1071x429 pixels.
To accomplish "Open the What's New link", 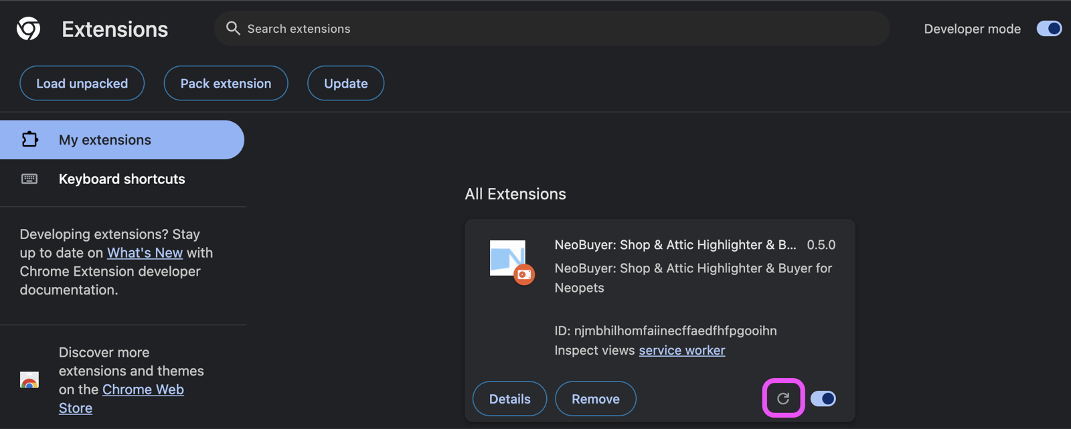I will pyautogui.click(x=145, y=253).
